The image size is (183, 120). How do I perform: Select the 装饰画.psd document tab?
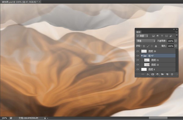(20, 2)
